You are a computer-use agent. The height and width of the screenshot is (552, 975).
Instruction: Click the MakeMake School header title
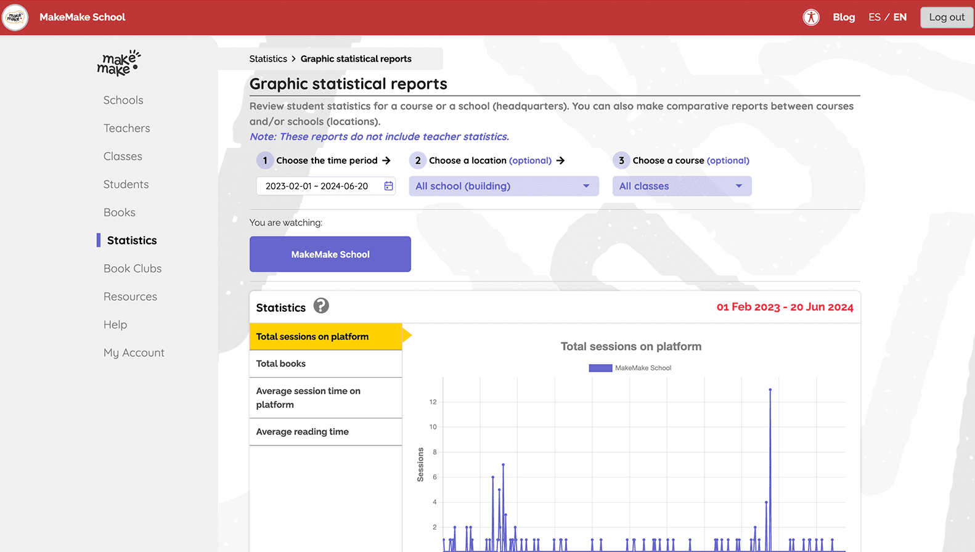[83, 17]
